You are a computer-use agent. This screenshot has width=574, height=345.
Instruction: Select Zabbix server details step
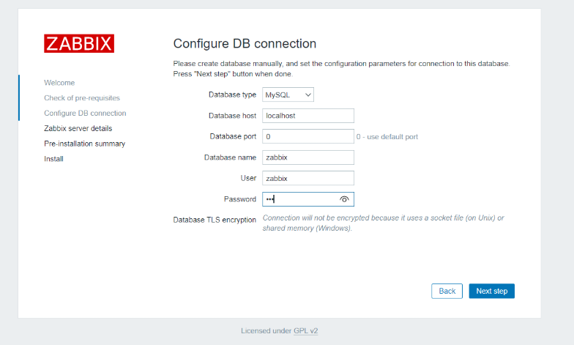pyautogui.click(x=78, y=128)
